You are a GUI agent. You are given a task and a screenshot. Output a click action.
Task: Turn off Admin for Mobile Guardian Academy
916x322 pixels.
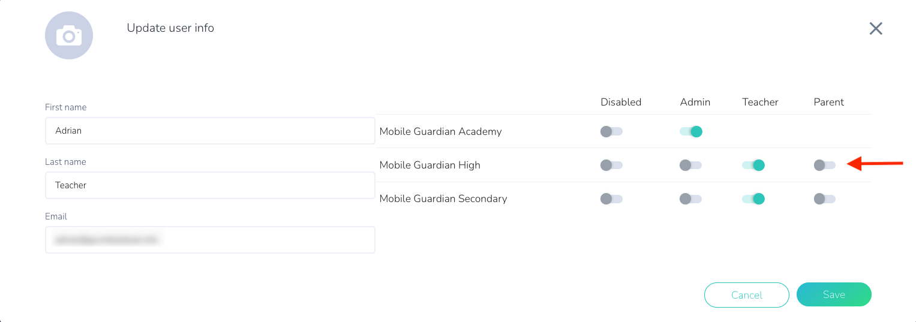click(691, 131)
